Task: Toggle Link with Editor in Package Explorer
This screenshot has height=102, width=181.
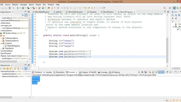Action: [26, 15]
